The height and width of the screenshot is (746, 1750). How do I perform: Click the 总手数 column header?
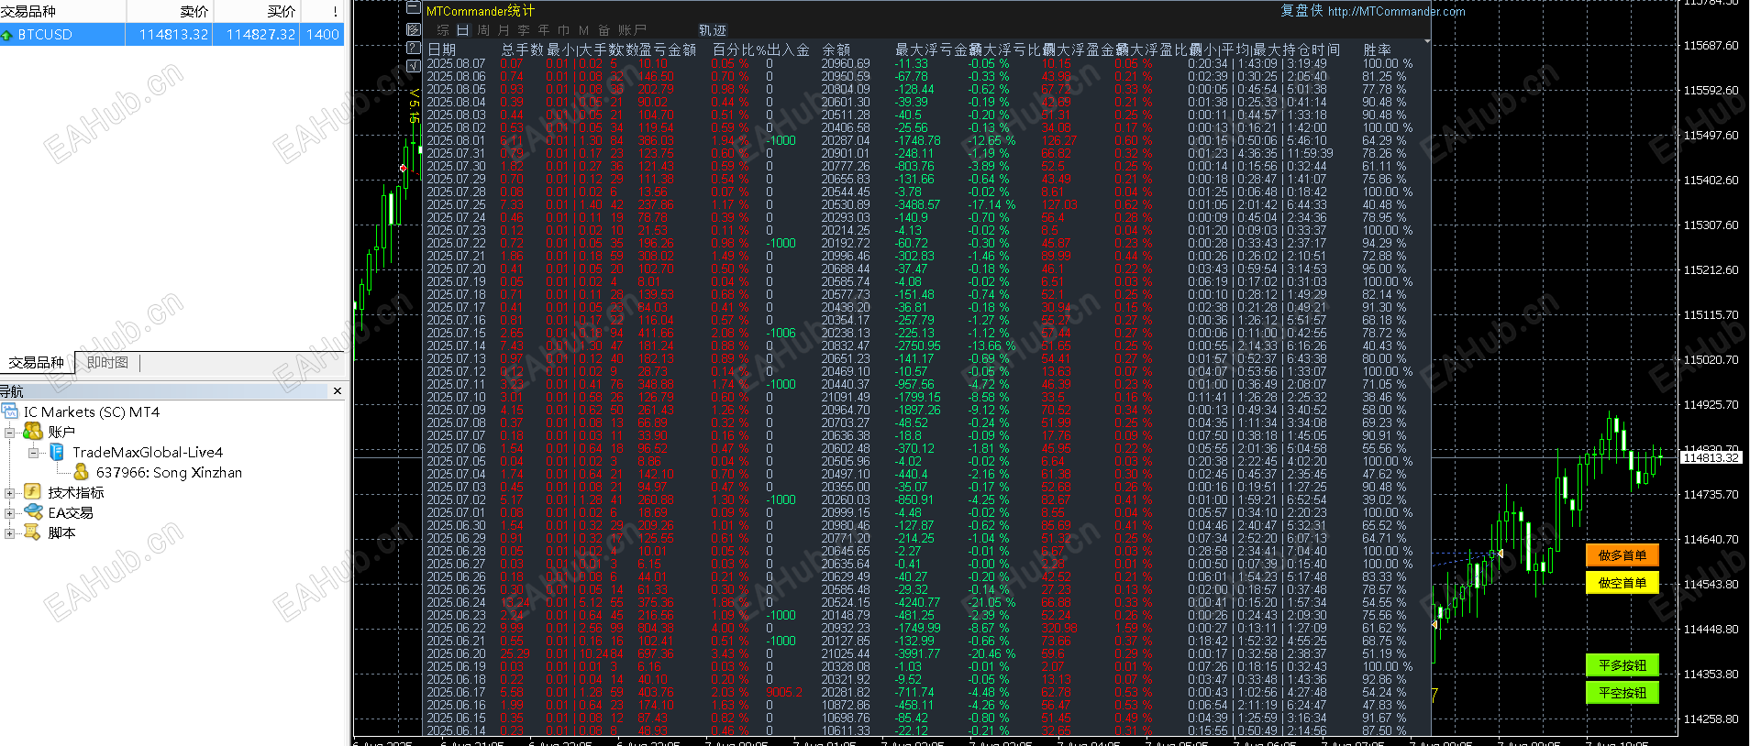tap(523, 49)
